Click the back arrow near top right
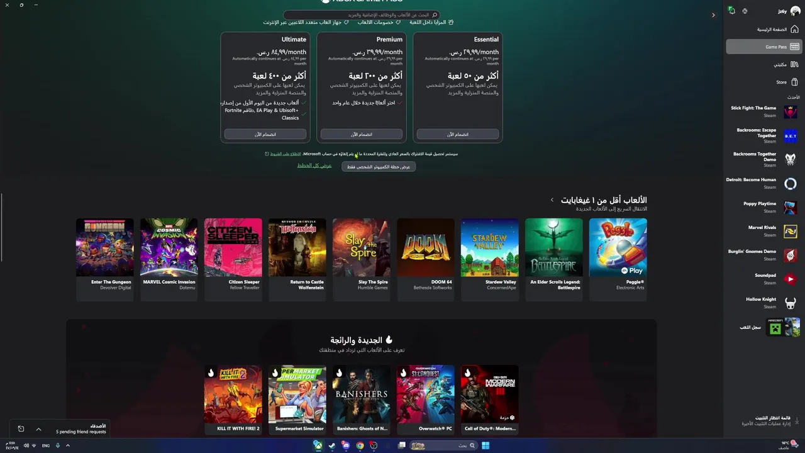The height and width of the screenshot is (453, 805). (713, 15)
